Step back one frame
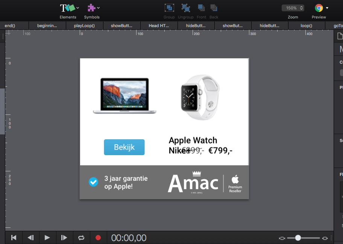Screen dimensions: 343x244 pos(30,238)
